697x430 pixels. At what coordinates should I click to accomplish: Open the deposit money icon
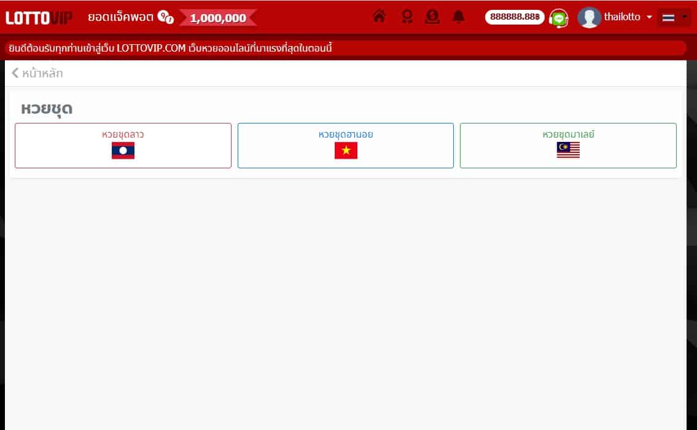click(432, 17)
